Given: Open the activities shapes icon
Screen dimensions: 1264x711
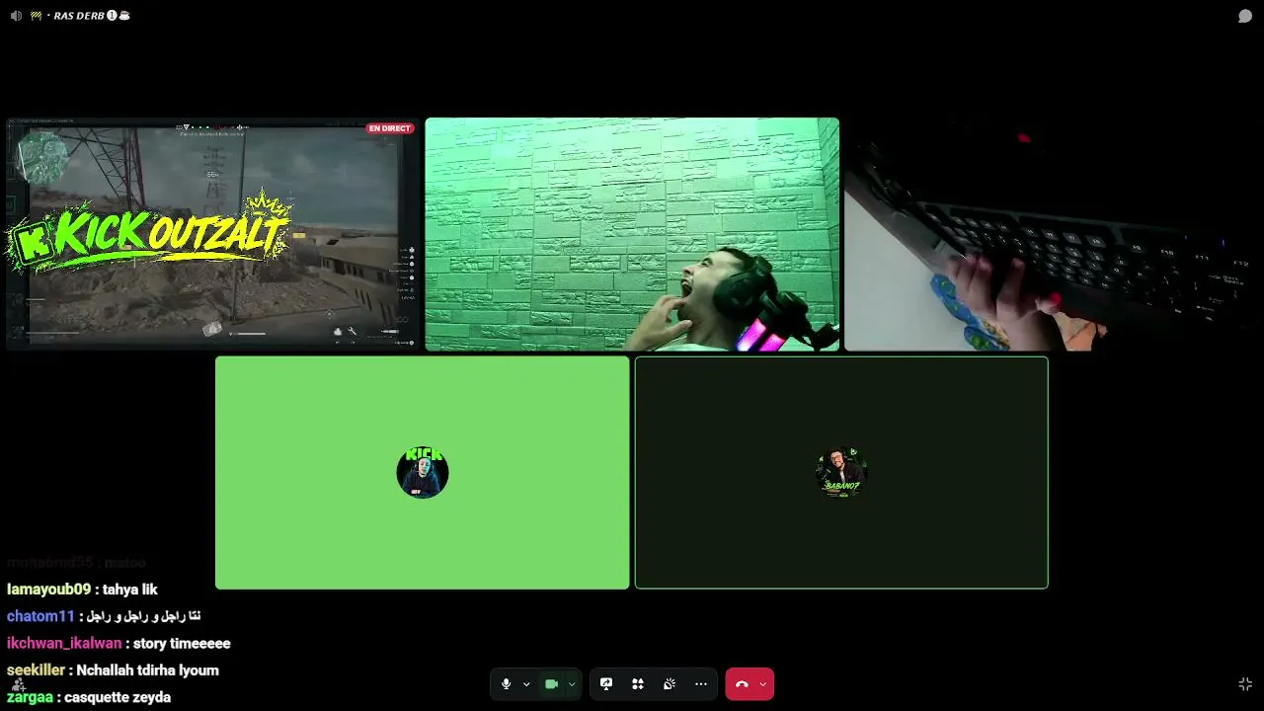Looking at the screenshot, I should pos(638,684).
